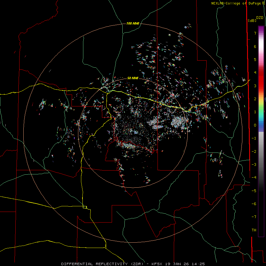Click the 50 NMI range ring label
The width and height of the screenshot is (266, 266).
pyautogui.click(x=133, y=78)
